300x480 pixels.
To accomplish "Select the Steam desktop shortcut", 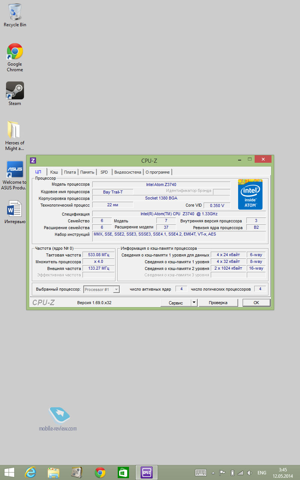I will click(x=15, y=94).
